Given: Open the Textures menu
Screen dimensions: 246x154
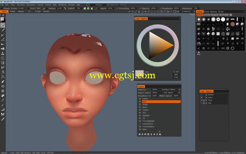Looking at the screenshot, I should [x=21, y=5].
